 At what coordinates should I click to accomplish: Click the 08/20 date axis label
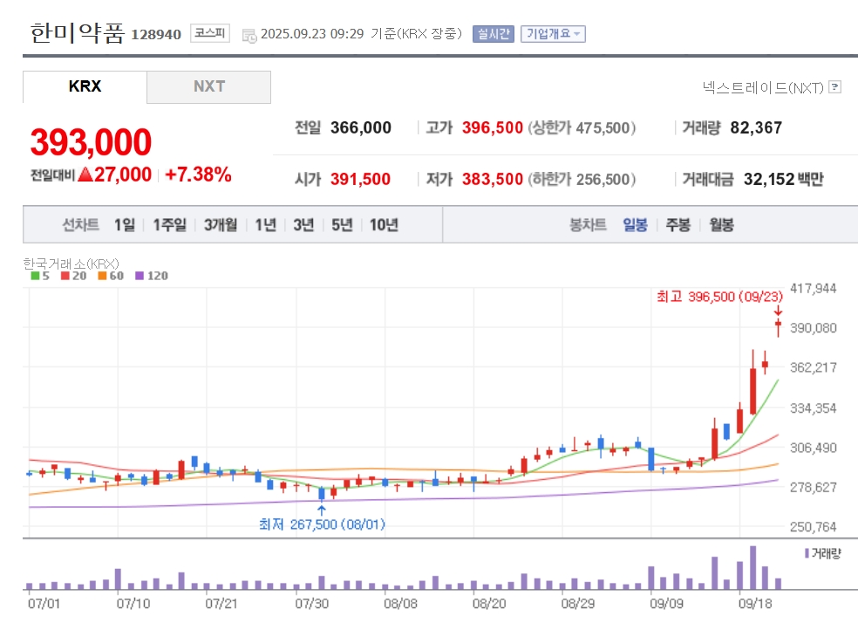pos(489,604)
